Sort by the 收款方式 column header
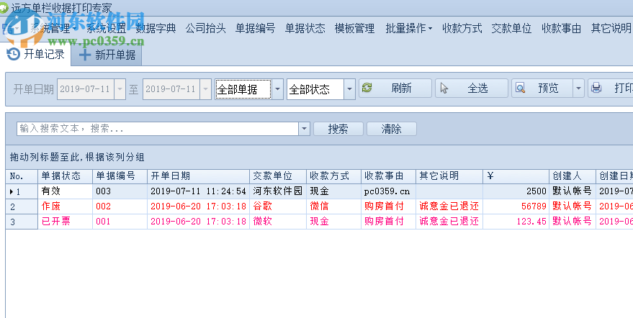Screen dimensions: 633x318 pos(334,176)
